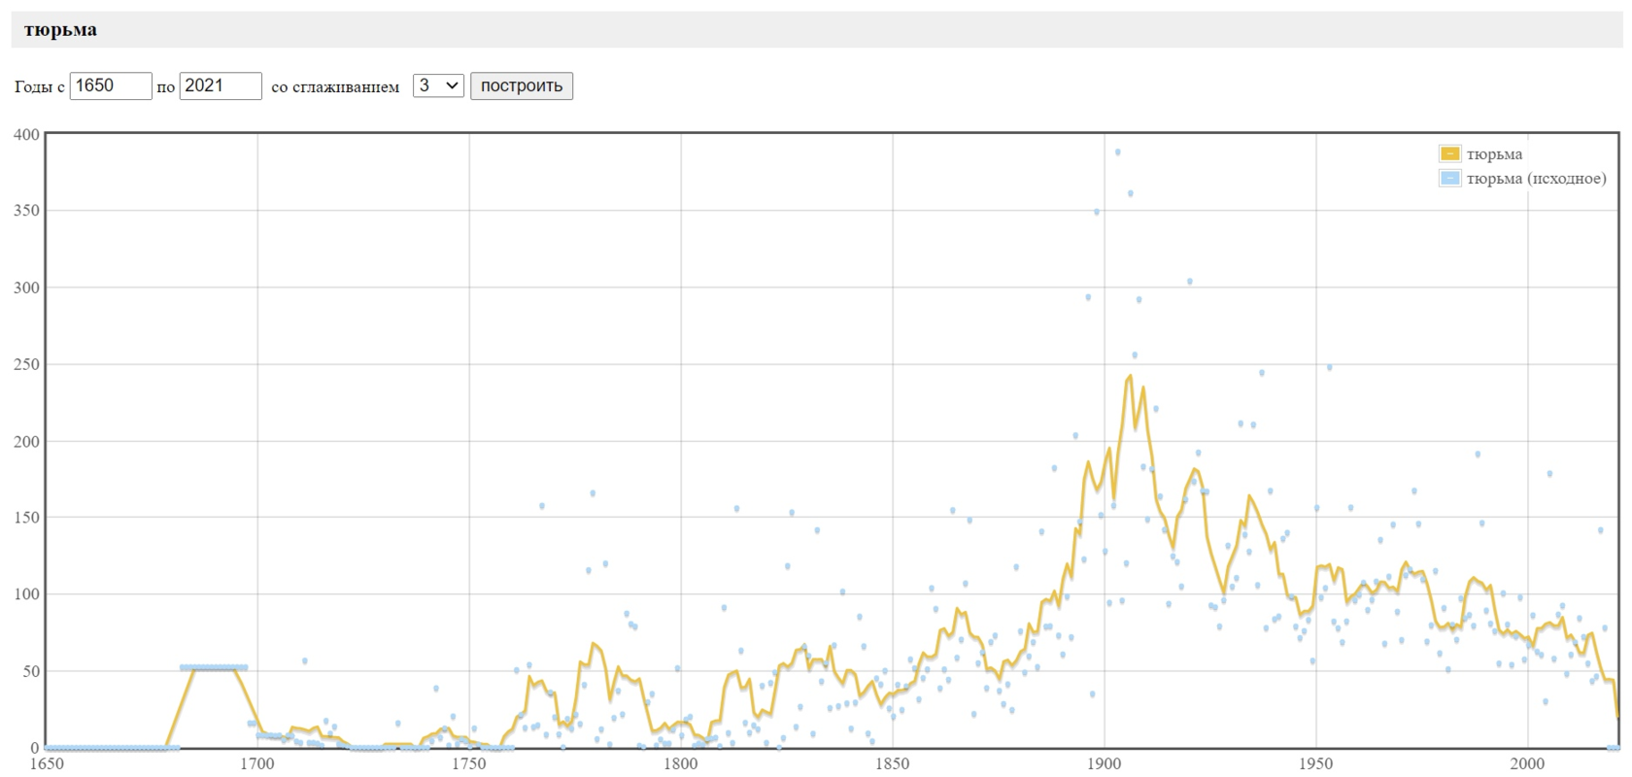Click the 1700 x-axis label

[257, 763]
